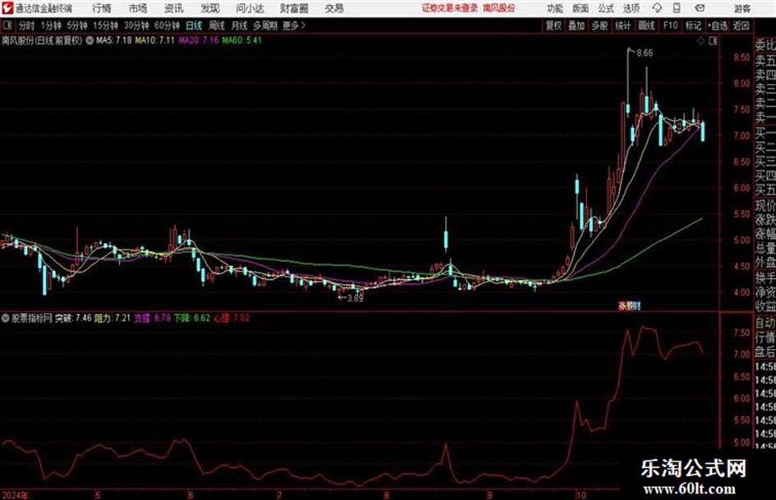
Task: Click the 画线 drawing toolbar button
Action: pos(646,25)
